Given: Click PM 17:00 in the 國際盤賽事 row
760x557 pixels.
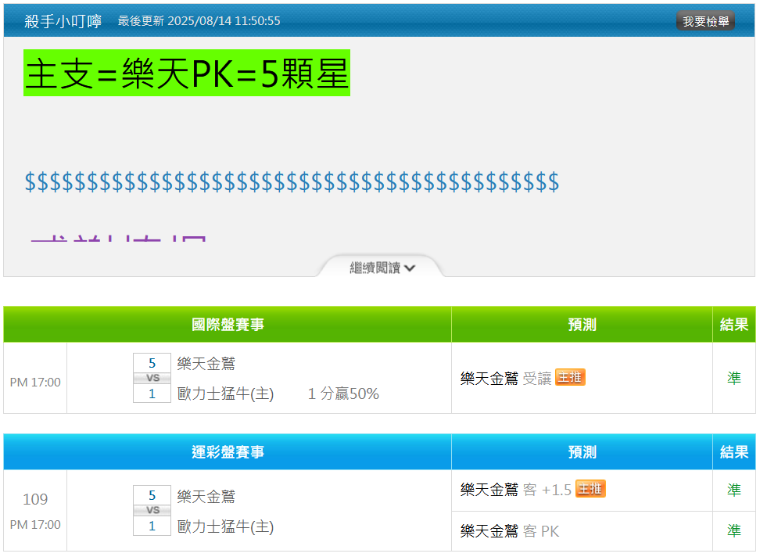Looking at the screenshot, I should click(35, 382).
